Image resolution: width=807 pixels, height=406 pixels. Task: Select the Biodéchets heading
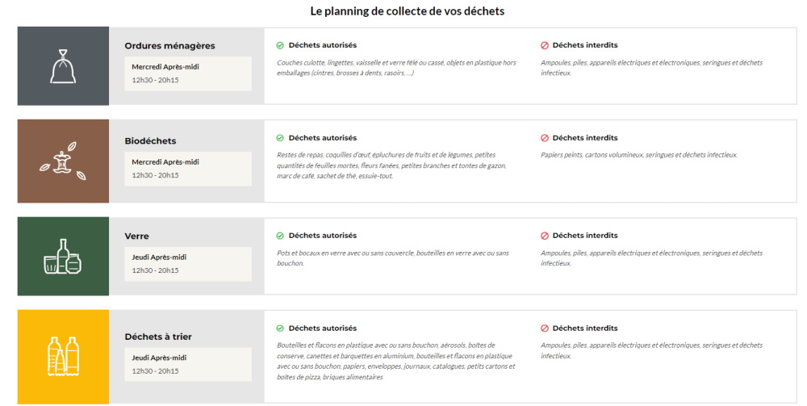pyautogui.click(x=150, y=141)
